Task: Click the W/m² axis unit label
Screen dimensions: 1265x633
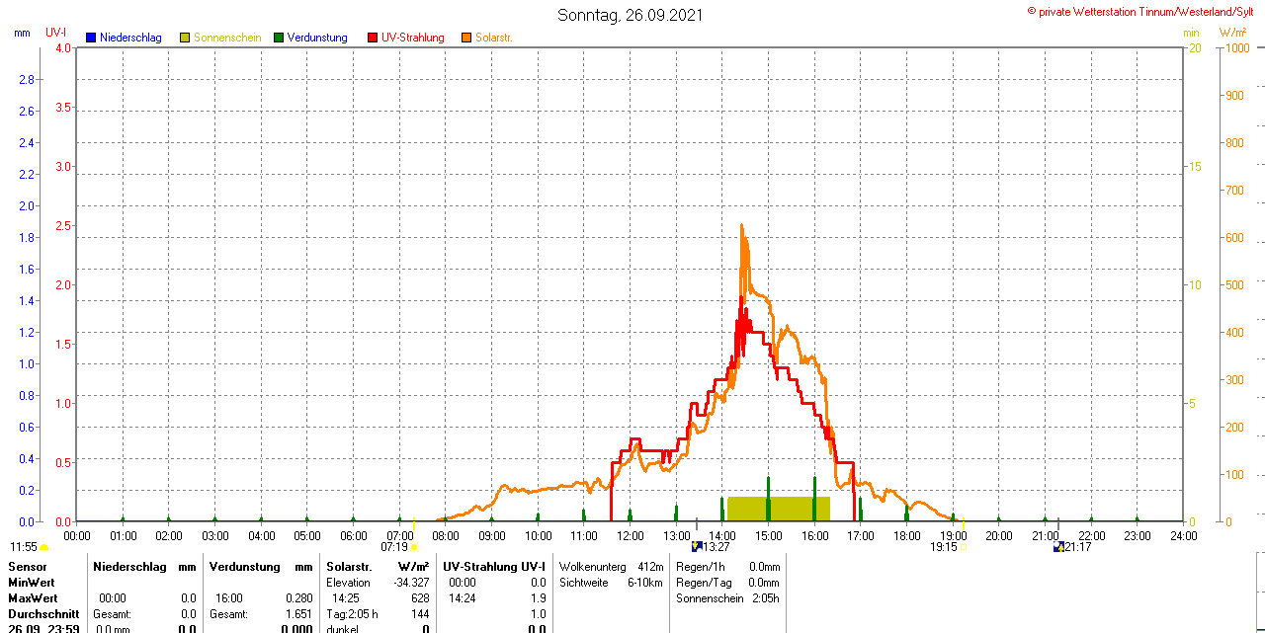Action: coord(1232,32)
